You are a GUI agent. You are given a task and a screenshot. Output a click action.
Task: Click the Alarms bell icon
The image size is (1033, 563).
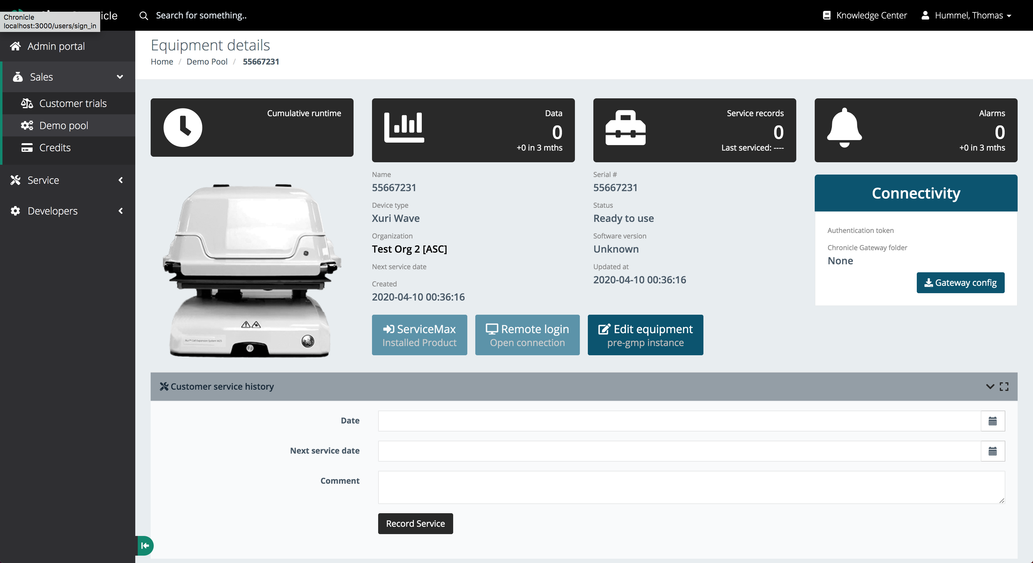[x=844, y=128]
